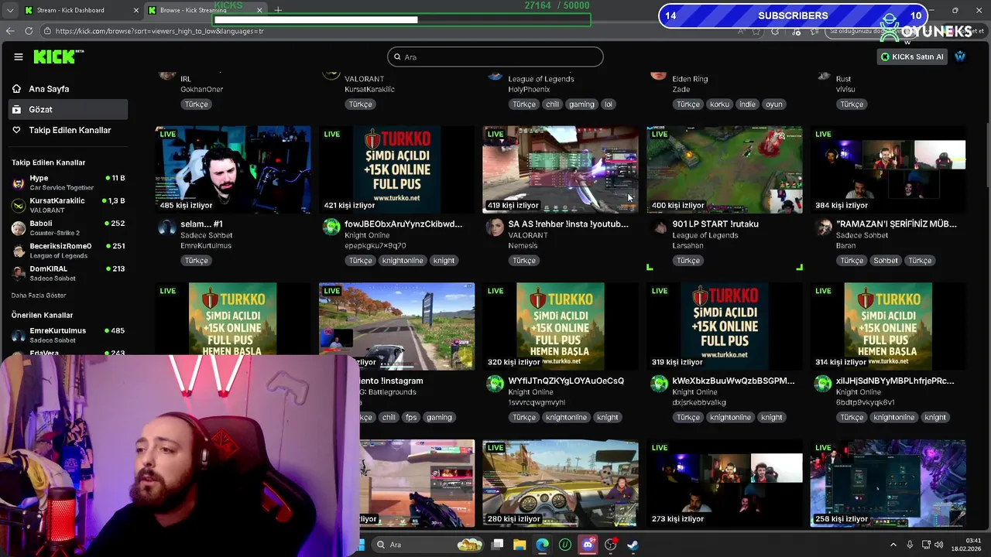Click Baran channel avatar
This screenshot has height=557, width=991.
(823, 227)
